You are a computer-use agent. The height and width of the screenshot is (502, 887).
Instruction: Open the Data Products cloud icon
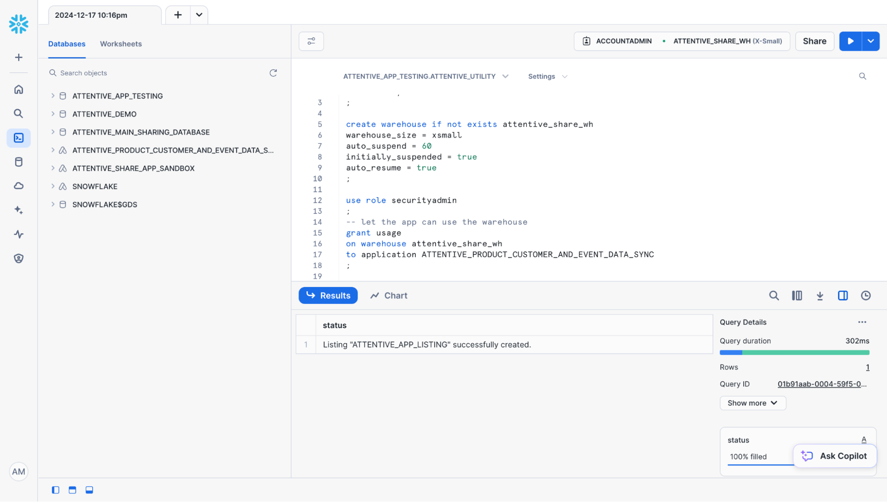(19, 186)
